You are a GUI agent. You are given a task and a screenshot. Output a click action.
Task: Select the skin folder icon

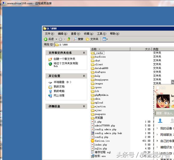tap(92, 99)
